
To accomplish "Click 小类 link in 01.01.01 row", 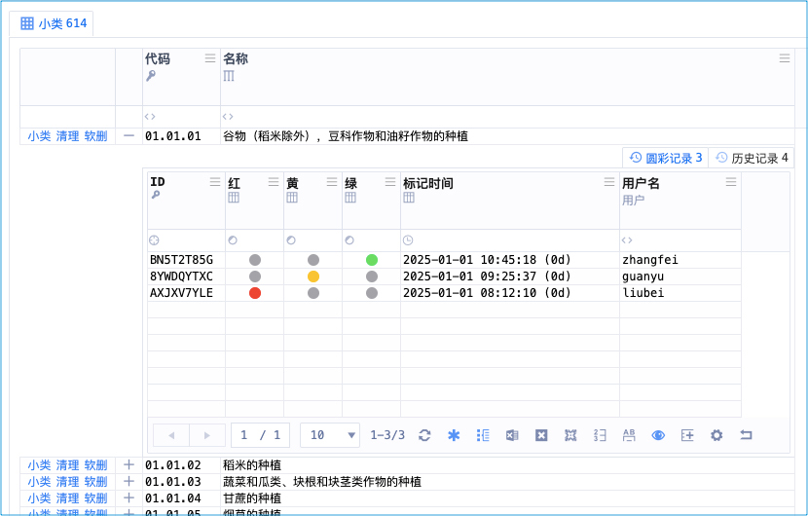I will point(39,136).
